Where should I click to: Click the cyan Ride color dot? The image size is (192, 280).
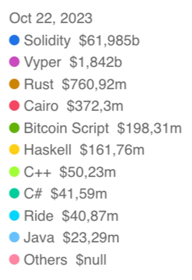click(x=14, y=216)
